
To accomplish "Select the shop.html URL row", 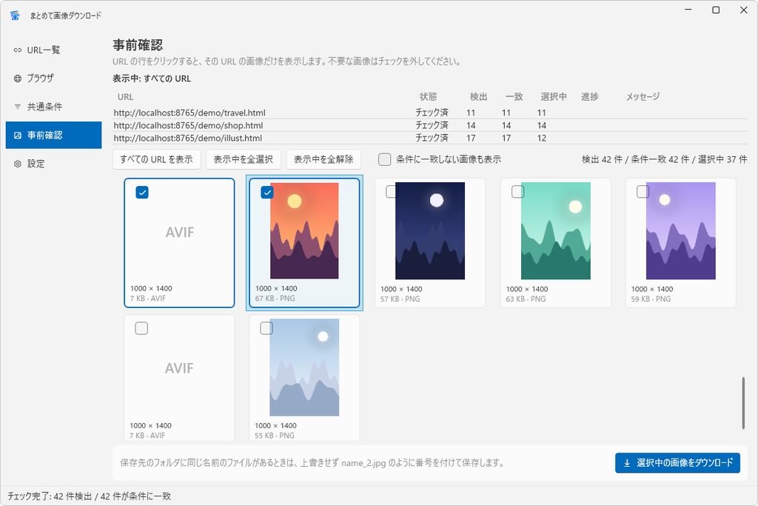I will [x=430, y=125].
